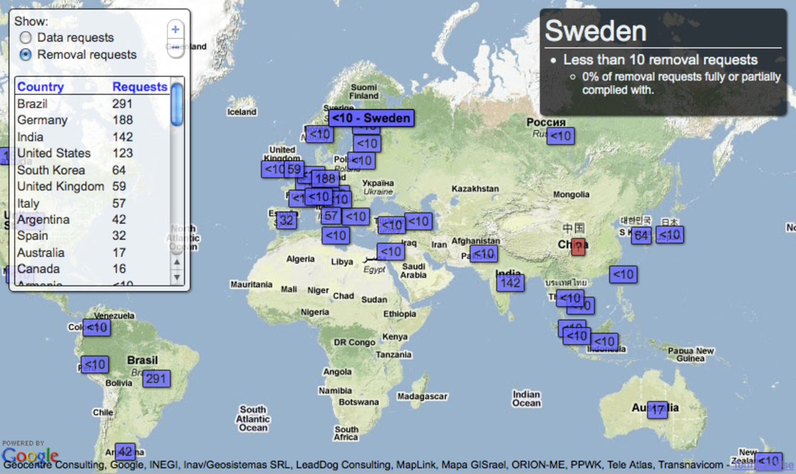Click the 291 marker over Brazil
Image resolution: width=796 pixels, height=474 pixels.
tap(156, 378)
